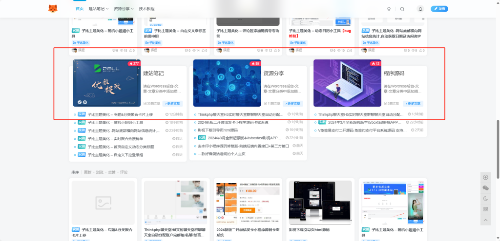This screenshot has width=500, height=241.
Task: Click the hot badge showing 12
Action: point(375,64)
